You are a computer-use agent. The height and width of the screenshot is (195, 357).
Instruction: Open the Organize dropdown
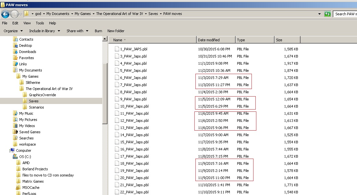(13, 31)
